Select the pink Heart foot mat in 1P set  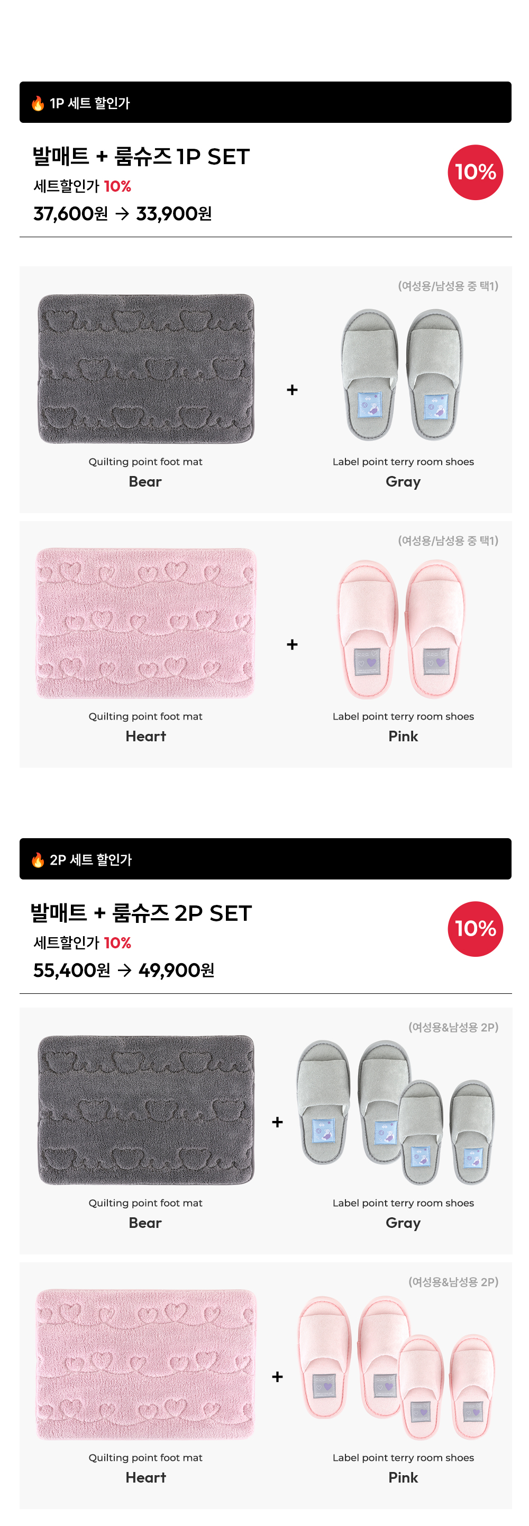(x=146, y=623)
